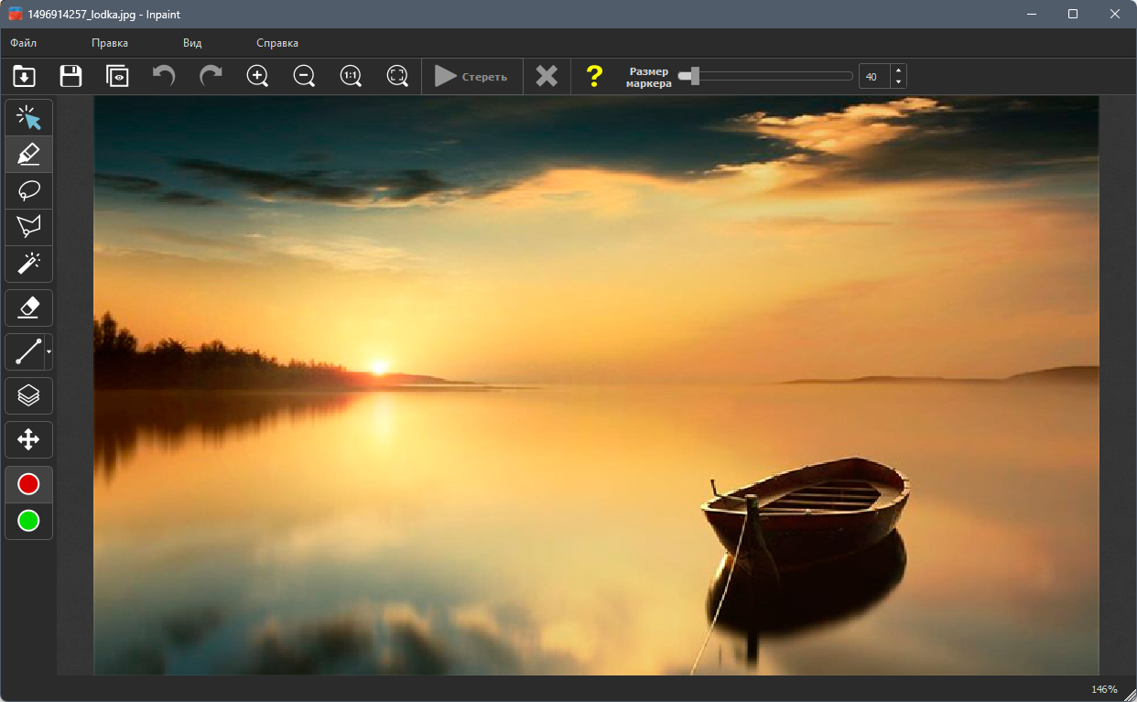This screenshot has width=1137, height=702.
Task: Click the marker size value field showing 40
Action: point(872,76)
